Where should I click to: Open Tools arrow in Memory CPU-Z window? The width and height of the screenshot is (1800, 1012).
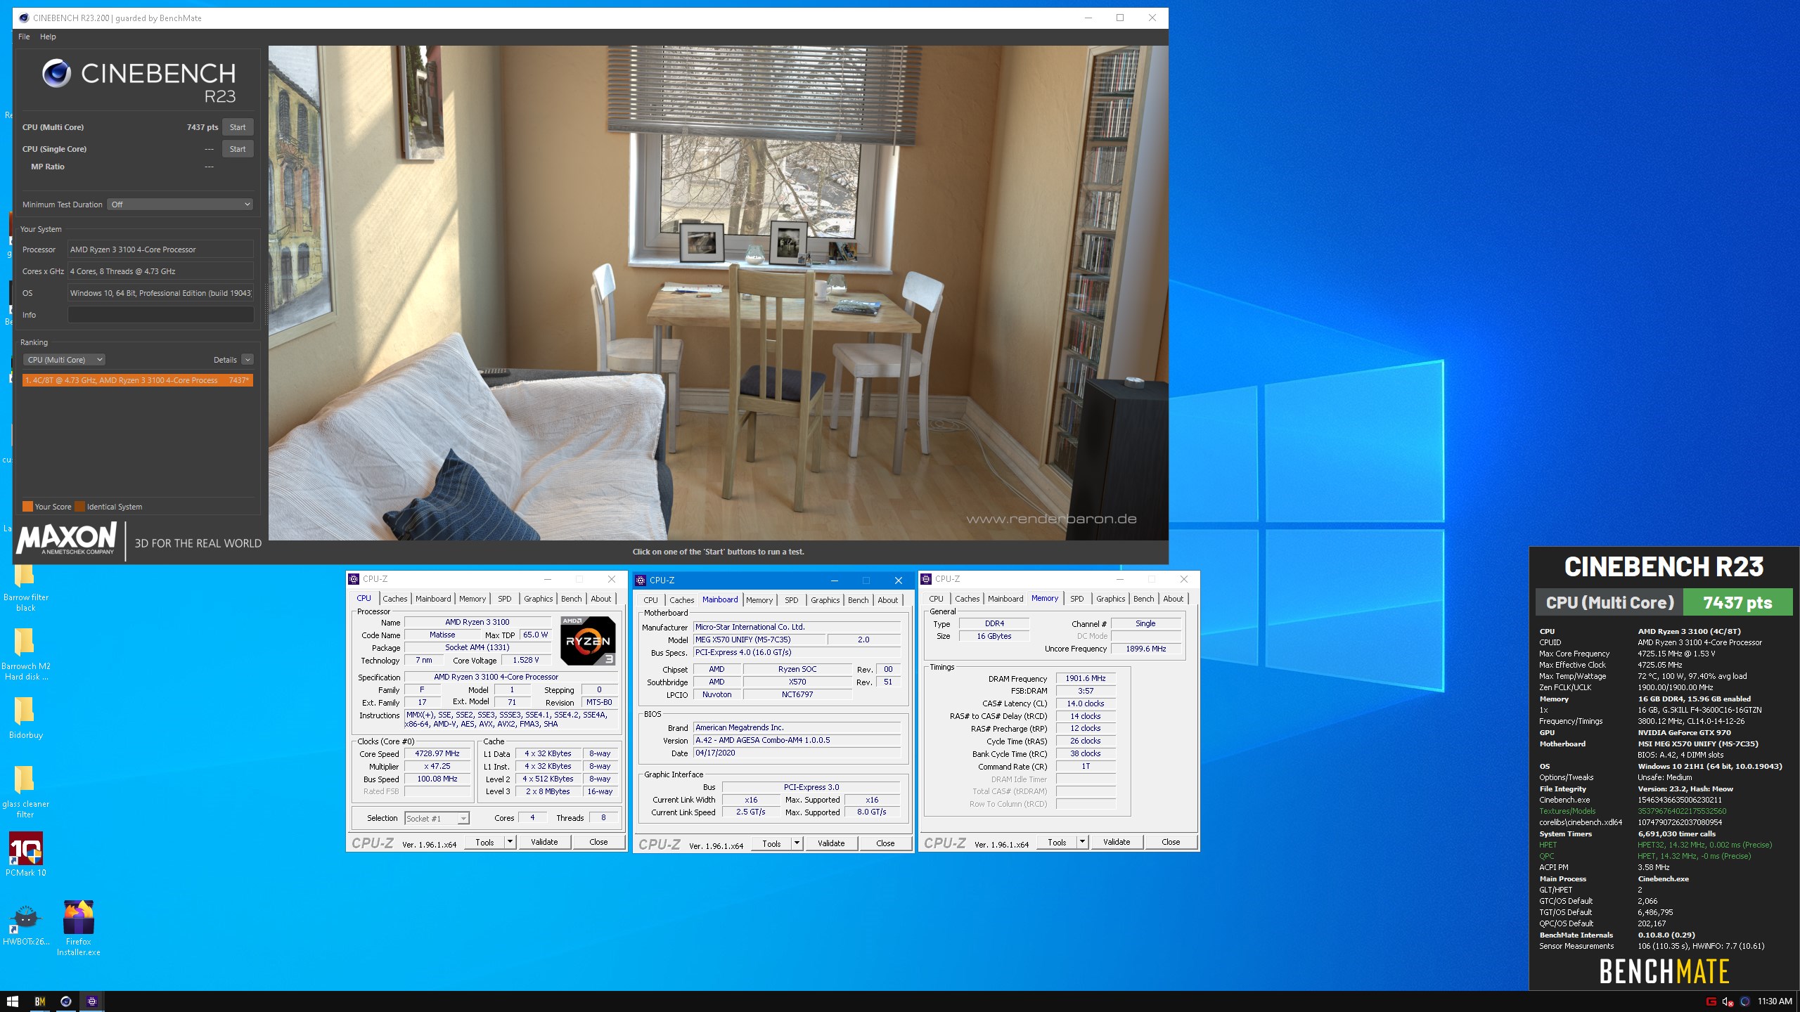pos(1082,842)
